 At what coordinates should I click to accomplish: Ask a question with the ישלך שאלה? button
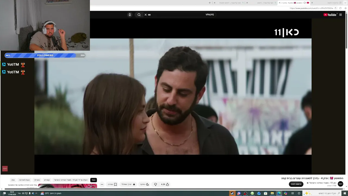coord(128,184)
